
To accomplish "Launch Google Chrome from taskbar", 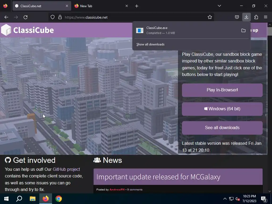I will click(x=59, y=199).
